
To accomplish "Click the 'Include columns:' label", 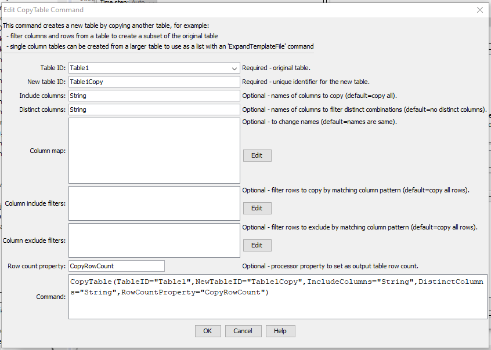I will [42, 96].
